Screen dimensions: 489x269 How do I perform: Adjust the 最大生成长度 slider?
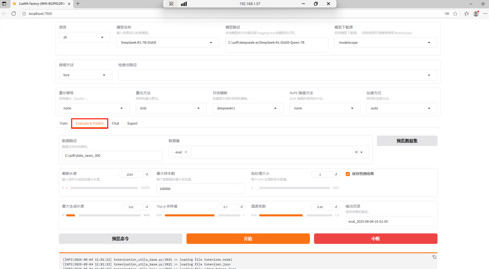pos(104,215)
